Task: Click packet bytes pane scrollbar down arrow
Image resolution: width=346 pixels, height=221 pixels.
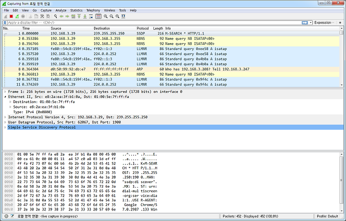Action: tap(342, 210)
